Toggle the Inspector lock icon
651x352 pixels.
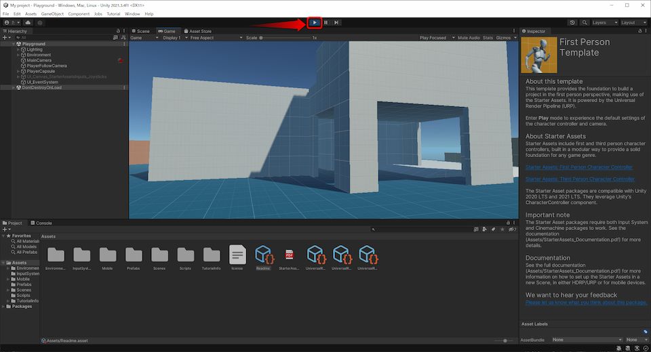(x=638, y=31)
